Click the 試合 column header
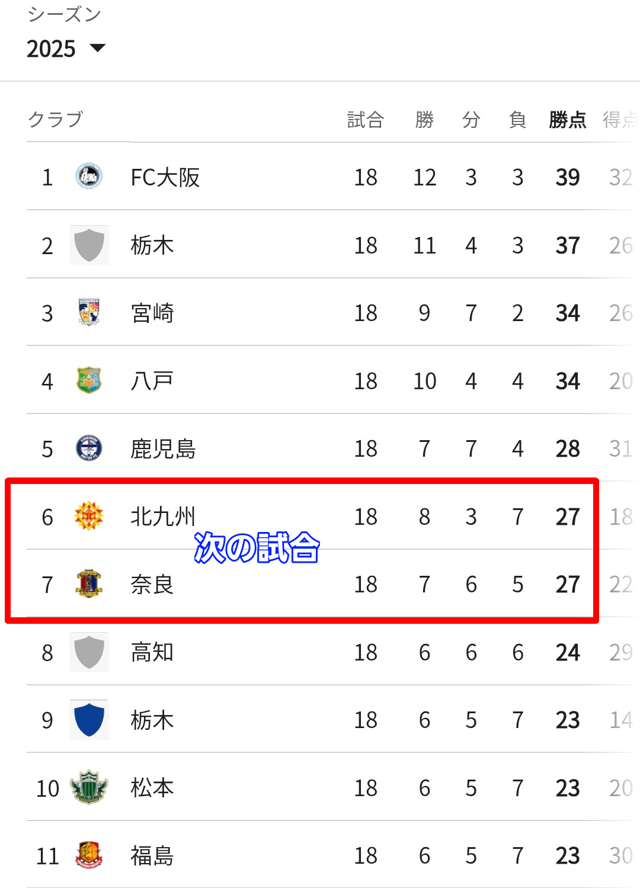The width and height of the screenshot is (640, 888). [366, 120]
